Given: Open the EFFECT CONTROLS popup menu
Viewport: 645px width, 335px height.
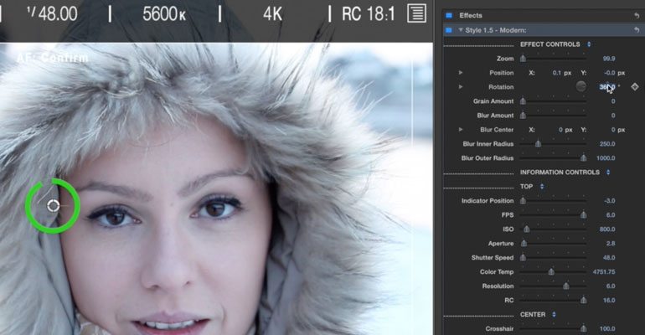Looking at the screenshot, I should (x=589, y=44).
